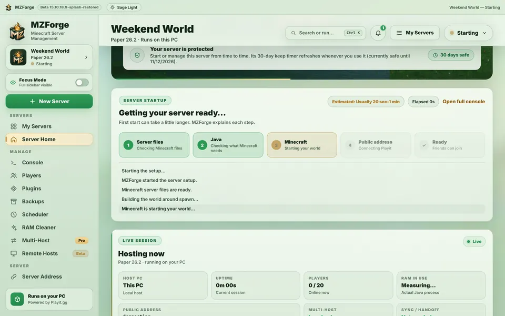This screenshot has height=316, width=505.
Task: Click the Players people icon
Action: 14,176
